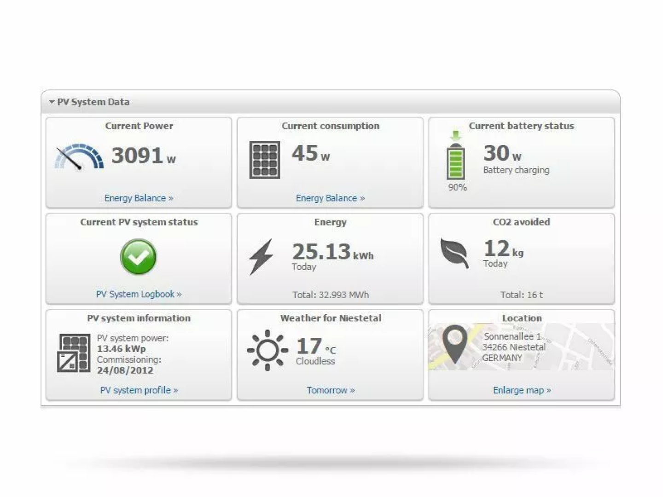Open Energy Balance under Current Power
Image resolution: width=663 pixels, height=497 pixels.
[139, 198]
